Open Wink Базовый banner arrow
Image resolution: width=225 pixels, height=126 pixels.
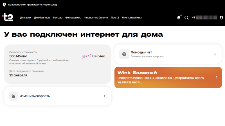[216, 77]
